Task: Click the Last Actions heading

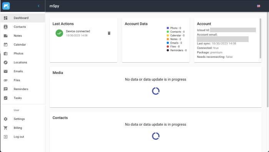Action: click(63, 24)
